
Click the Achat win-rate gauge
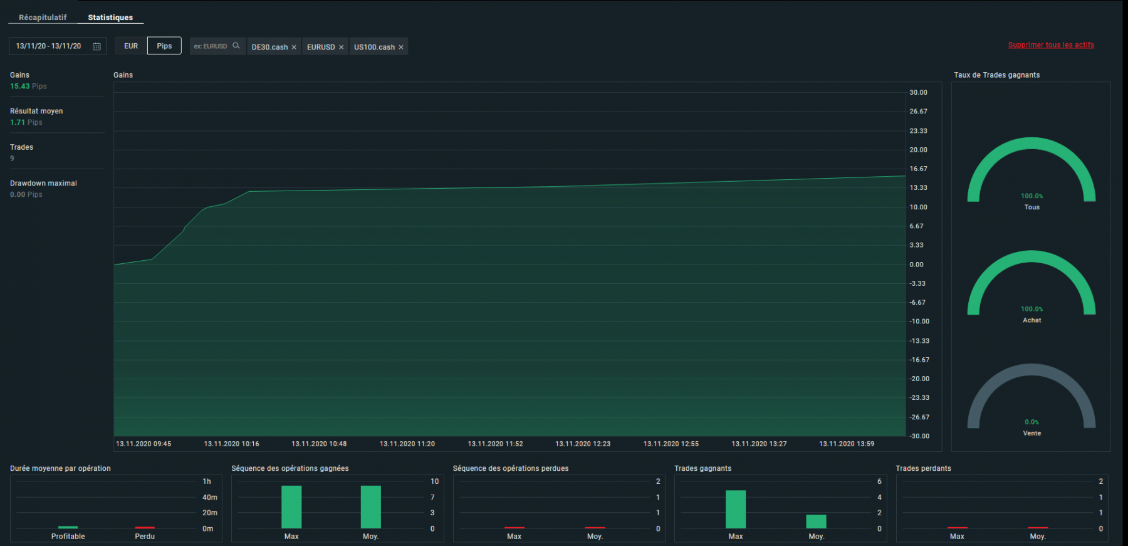[x=1031, y=282]
